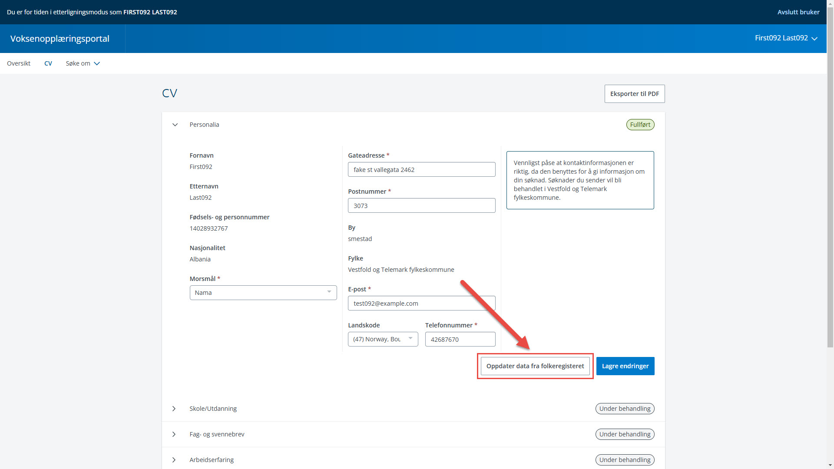834x469 pixels.
Task: Click the page vertical scrollbar
Action: (x=830, y=174)
